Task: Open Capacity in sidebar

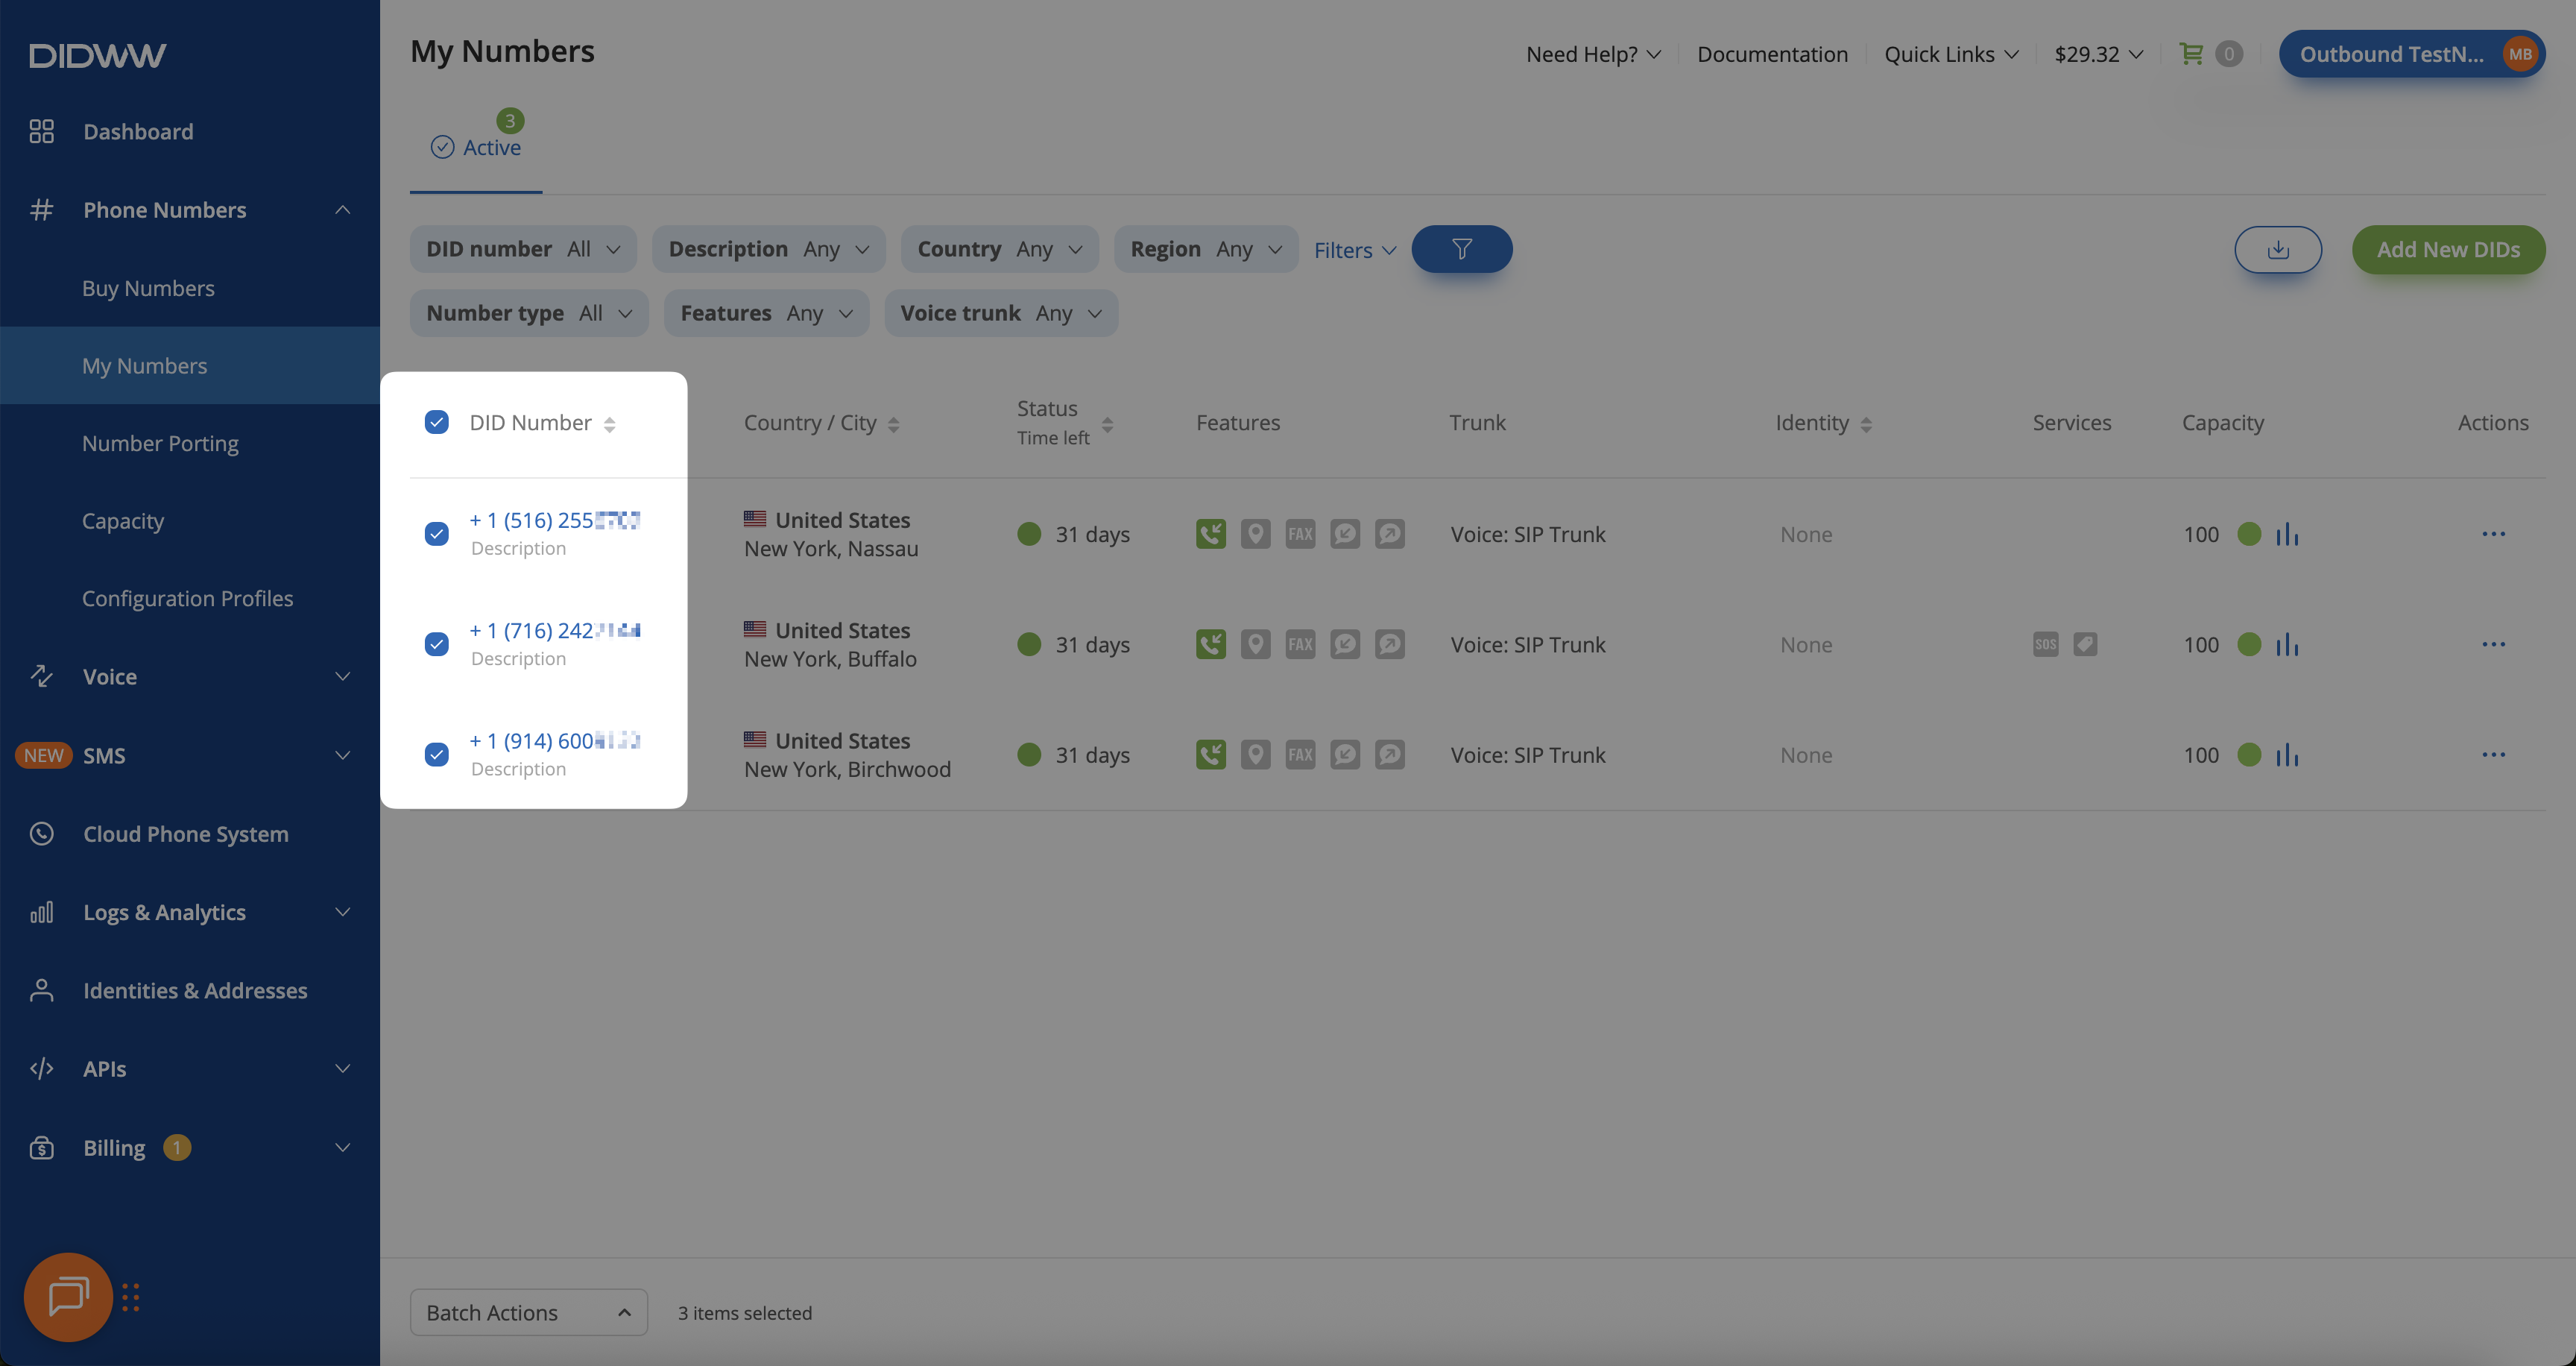Action: [x=123, y=521]
